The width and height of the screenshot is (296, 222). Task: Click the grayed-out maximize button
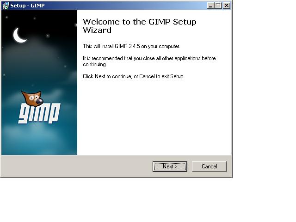tap(218, 6)
